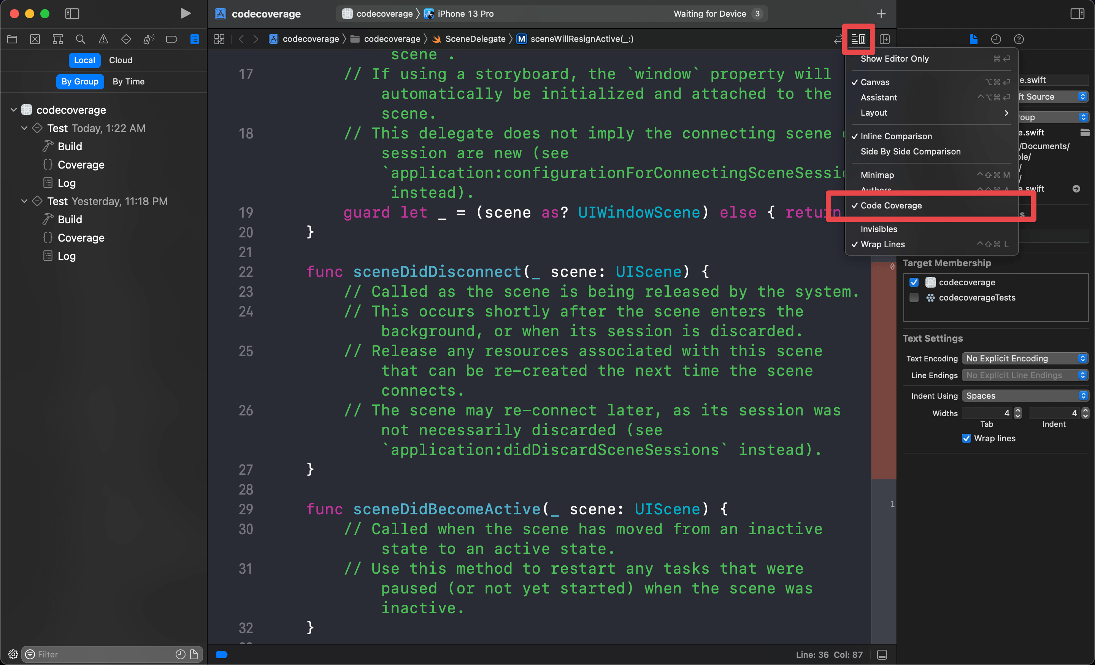
Task: Collapse the Test Today 1:22 AM group
Action: [24, 128]
